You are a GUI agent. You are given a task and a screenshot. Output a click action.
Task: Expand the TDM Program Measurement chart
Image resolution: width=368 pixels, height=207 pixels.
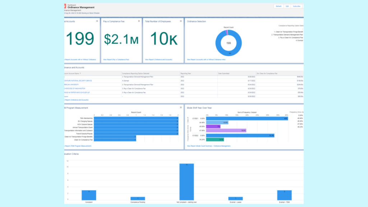click(x=181, y=107)
